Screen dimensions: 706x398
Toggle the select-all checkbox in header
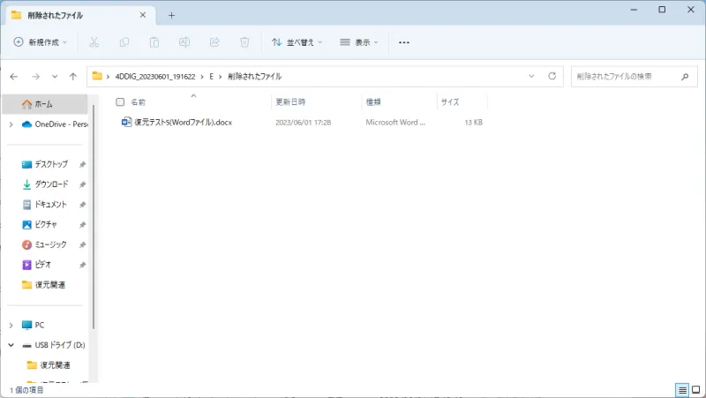pyautogui.click(x=120, y=102)
